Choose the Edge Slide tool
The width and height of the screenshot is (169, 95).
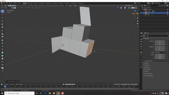coord(2,62)
